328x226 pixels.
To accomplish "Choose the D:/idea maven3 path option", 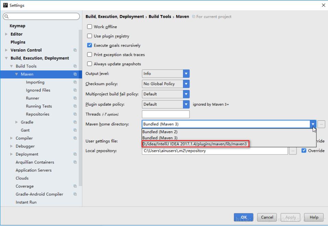I will [x=194, y=144].
